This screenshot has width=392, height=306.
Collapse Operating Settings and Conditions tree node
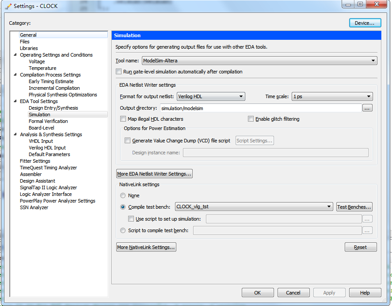[x=15, y=54]
